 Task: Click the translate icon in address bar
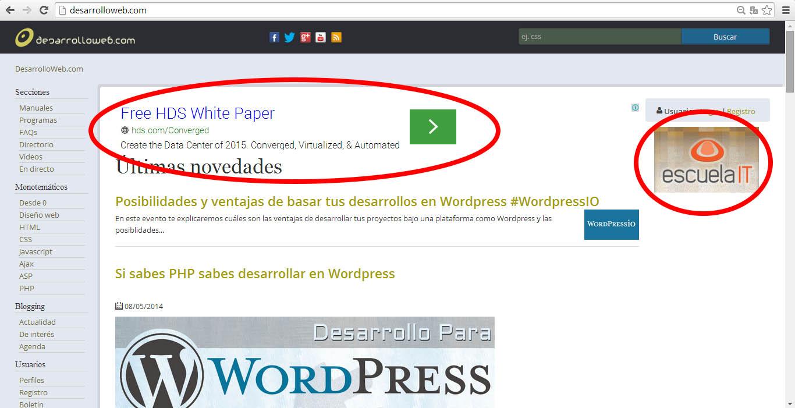coord(754,10)
